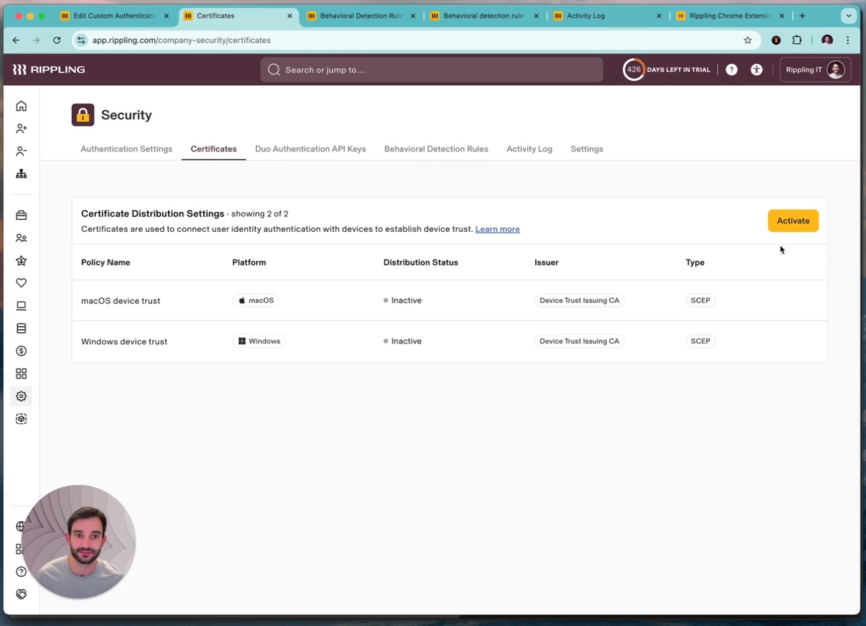Click the browser forward arrow
Image resolution: width=866 pixels, height=626 pixels.
(x=37, y=40)
